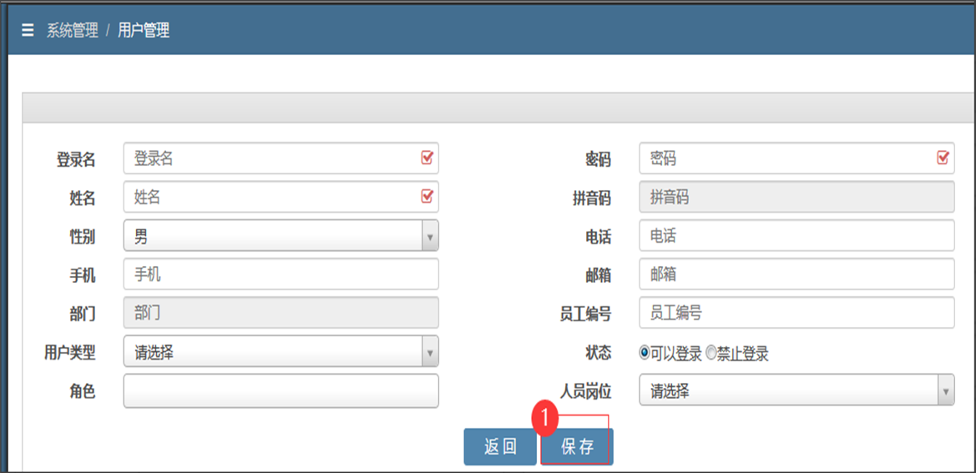The width and height of the screenshot is (976, 473).
Task: Select the 可以登录 radio button
Action: (645, 353)
